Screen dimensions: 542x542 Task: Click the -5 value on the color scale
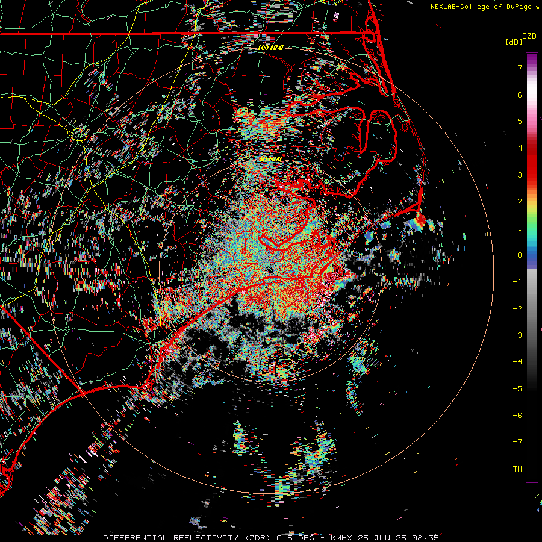tap(517, 388)
